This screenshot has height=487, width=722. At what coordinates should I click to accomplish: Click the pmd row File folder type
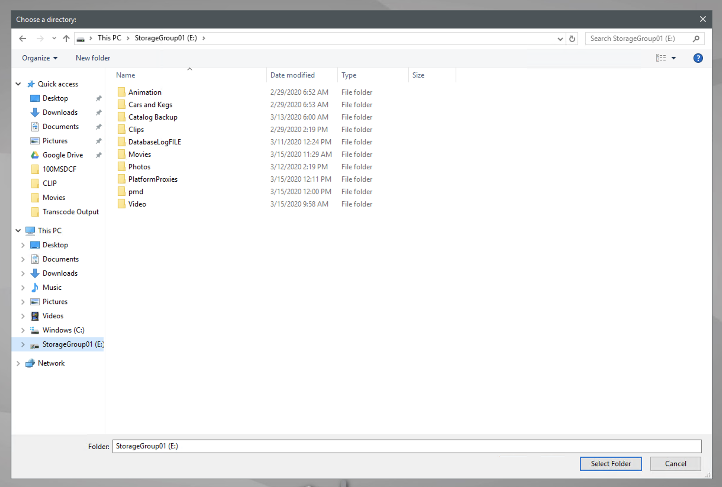tap(357, 192)
